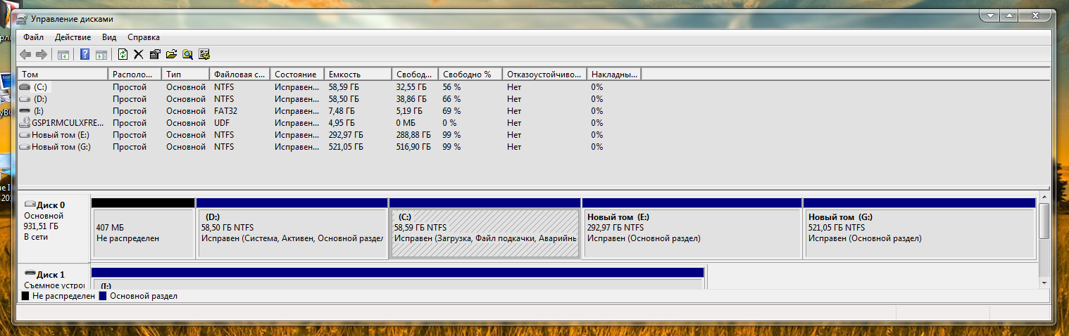This screenshot has height=336, width=1069.
Task: Click the 5,19 ГБ free space cell
Action: (x=409, y=111)
